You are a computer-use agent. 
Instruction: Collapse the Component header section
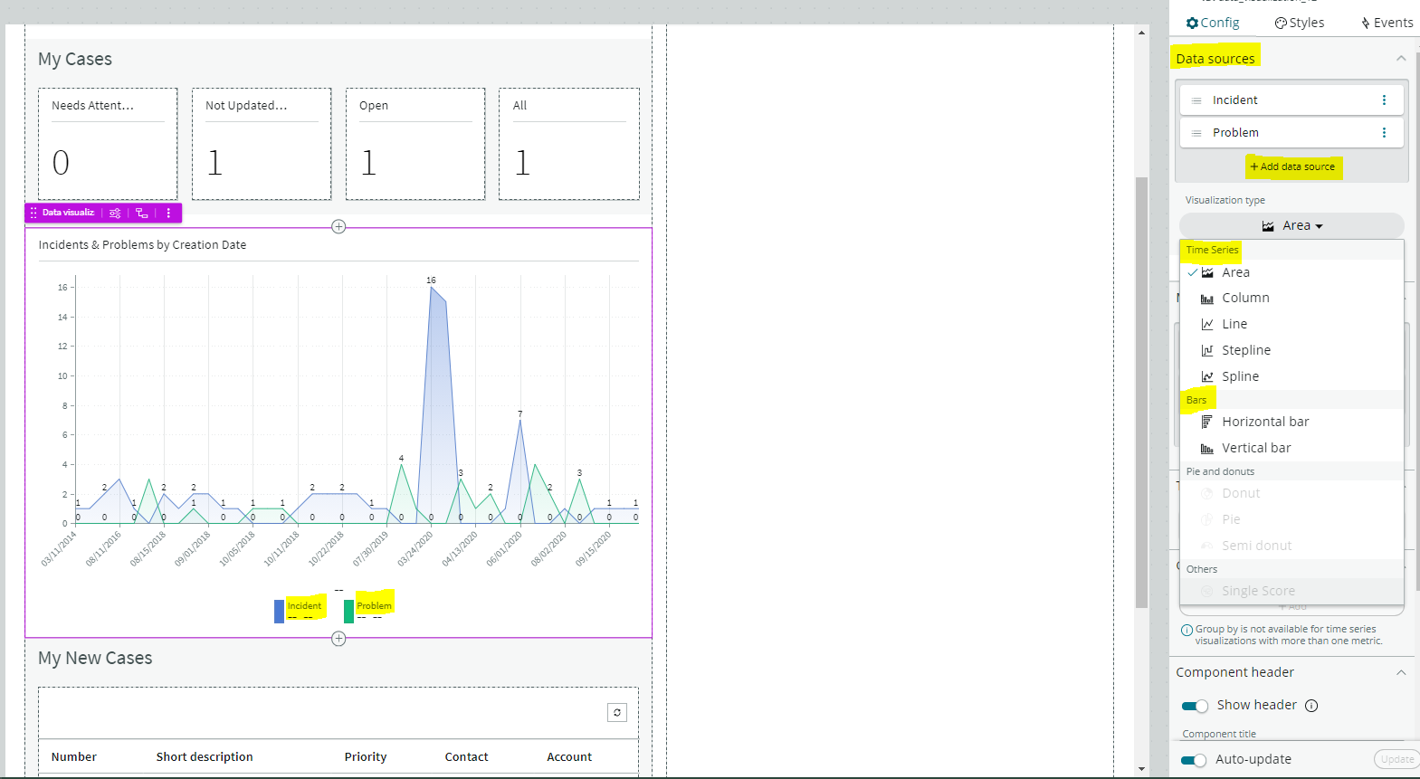[x=1400, y=672]
